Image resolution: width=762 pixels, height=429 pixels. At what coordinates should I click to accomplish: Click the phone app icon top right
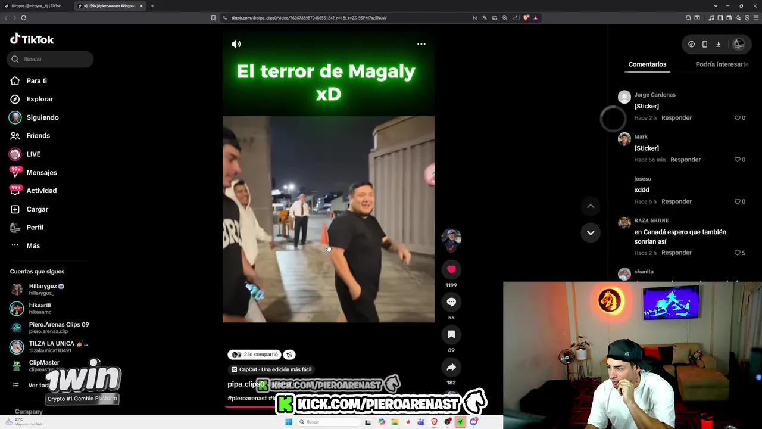[x=705, y=44]
